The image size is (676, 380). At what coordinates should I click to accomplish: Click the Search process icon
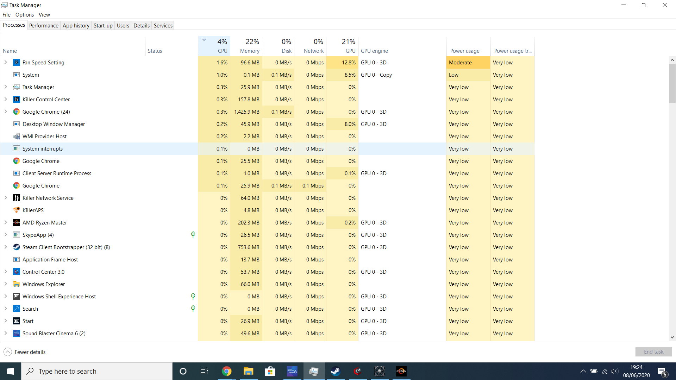(17, 309)
